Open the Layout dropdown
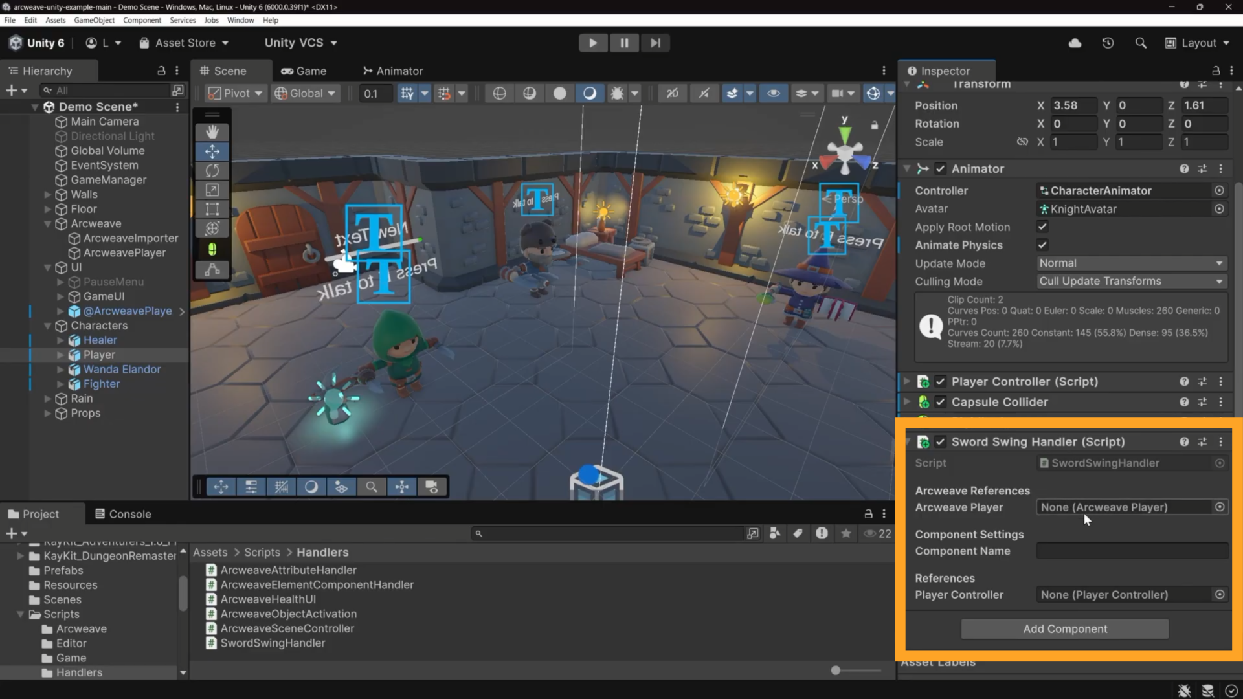 [1197, 43]
